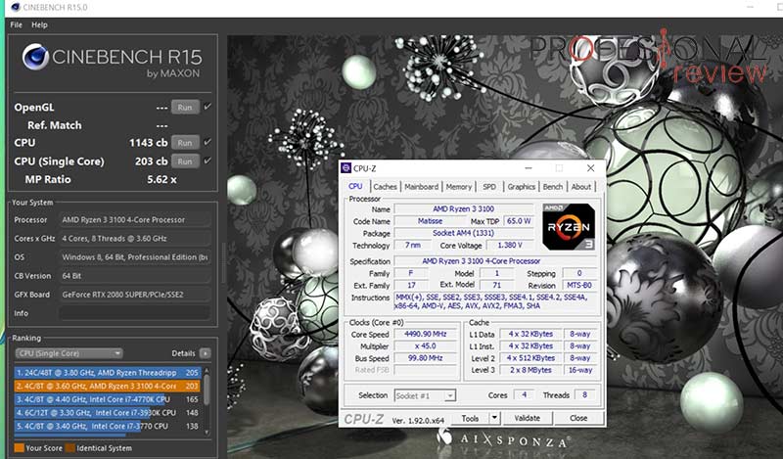
Task: Toggle the CPU (Single Core) test checkmark
Action: point(207,161)
